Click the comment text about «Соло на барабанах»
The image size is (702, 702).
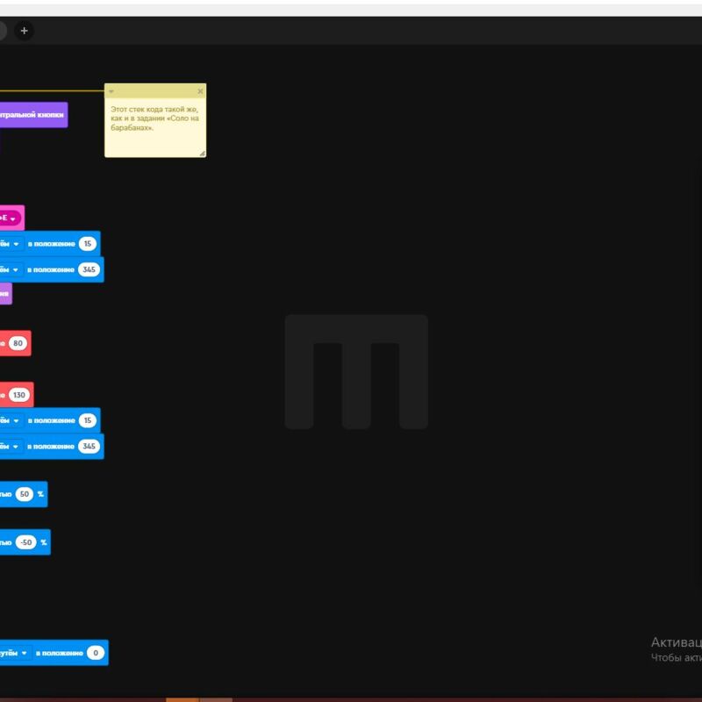pos(154,118)
